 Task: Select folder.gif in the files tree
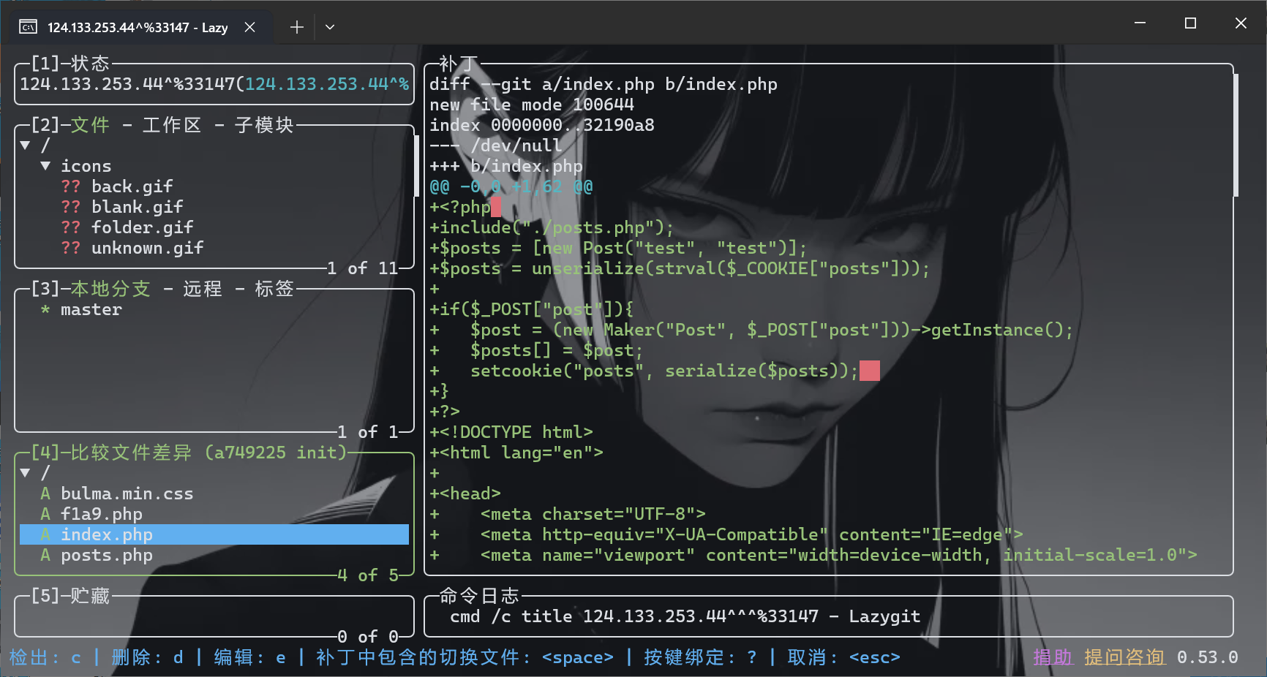142,227
